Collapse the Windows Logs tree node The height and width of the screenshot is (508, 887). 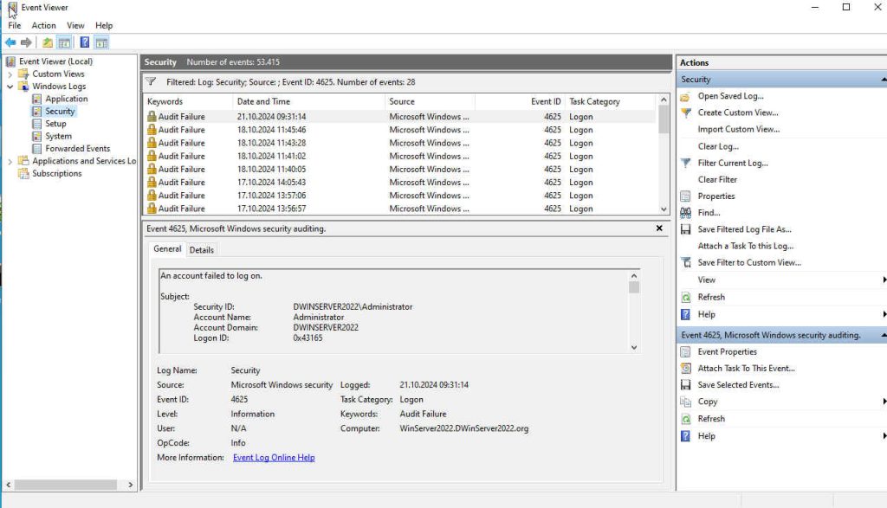10,86
